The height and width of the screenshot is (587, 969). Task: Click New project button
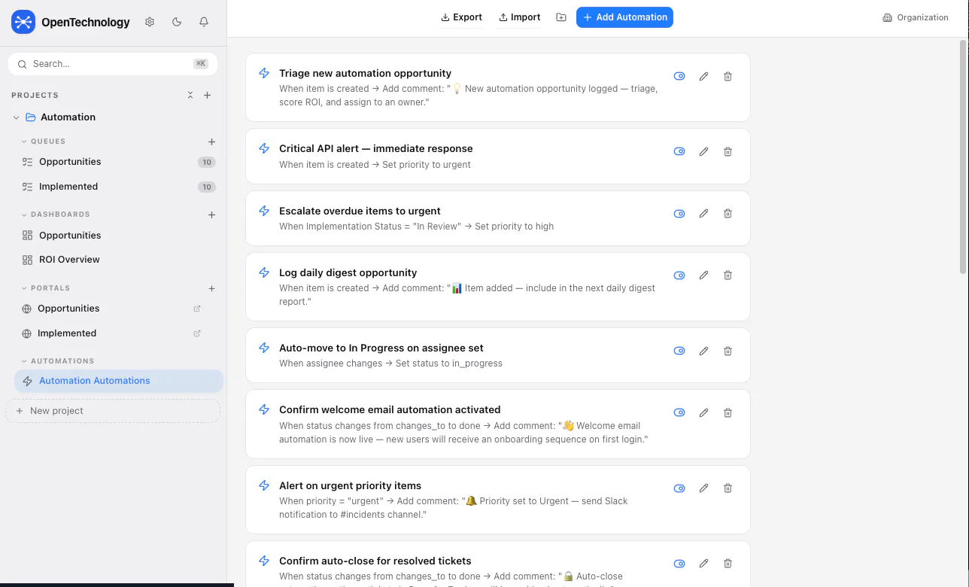pyautogui.click(x=113, y=411)
